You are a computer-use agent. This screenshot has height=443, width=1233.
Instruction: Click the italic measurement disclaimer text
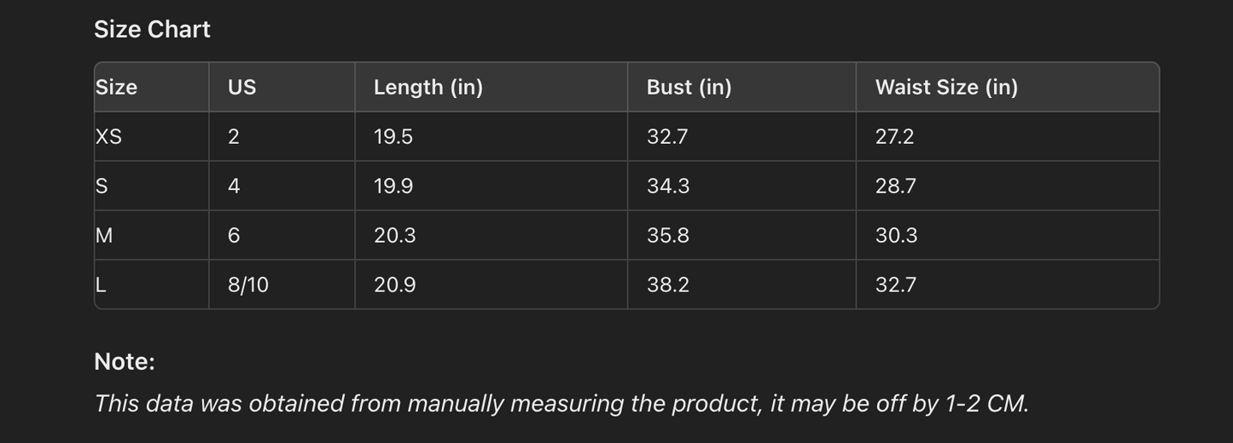561,403
